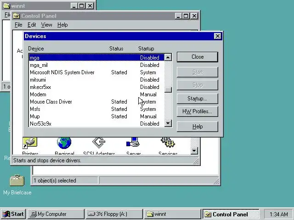Select Microsoft NDIS System Driver row
Screen dimensions: 294x220
[96, 72]
